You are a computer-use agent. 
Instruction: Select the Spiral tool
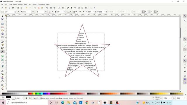point(2,37)
